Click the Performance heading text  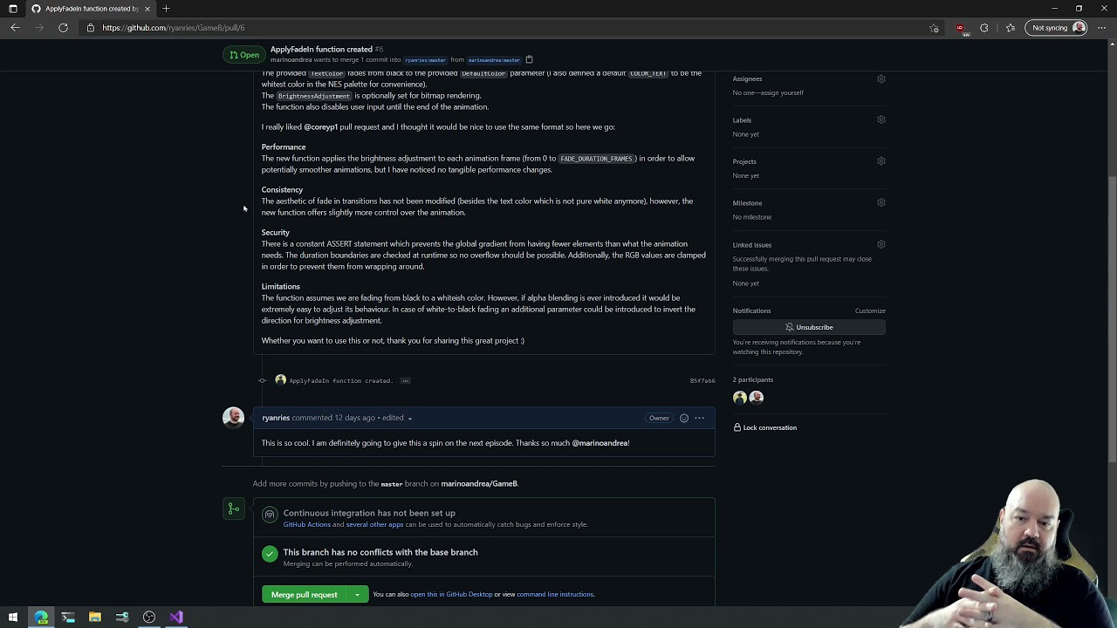[x=284, y=147]
